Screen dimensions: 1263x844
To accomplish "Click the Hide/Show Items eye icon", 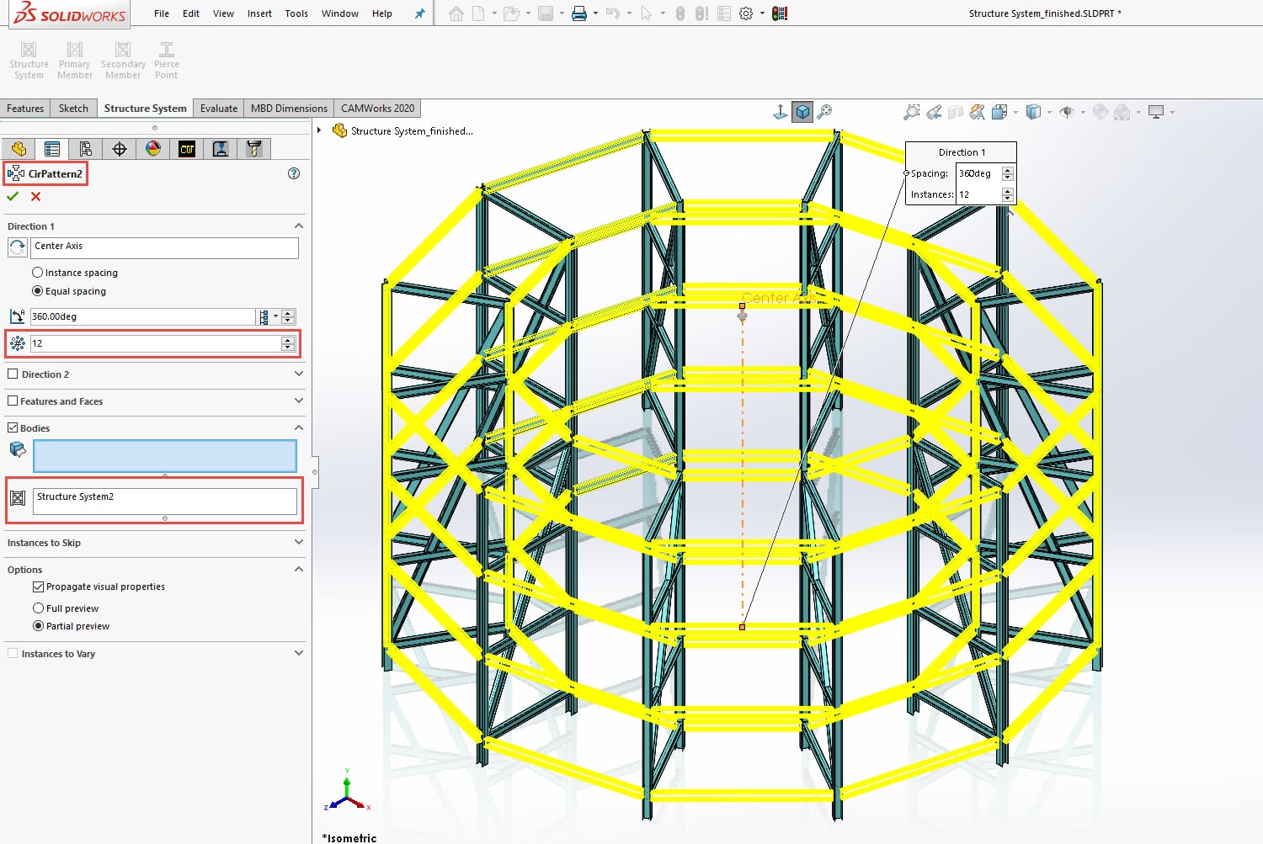I will coord(1067,112).
